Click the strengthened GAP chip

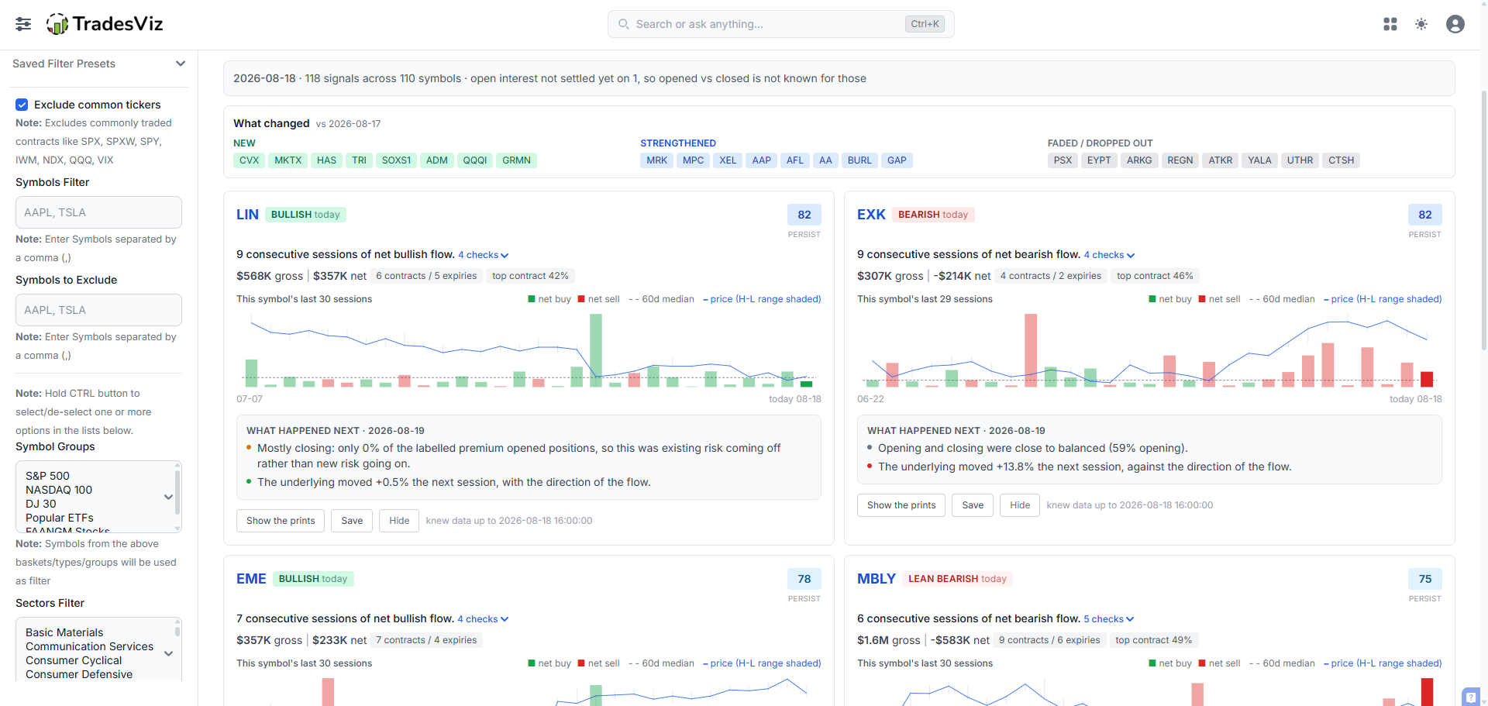pos(897,160)
